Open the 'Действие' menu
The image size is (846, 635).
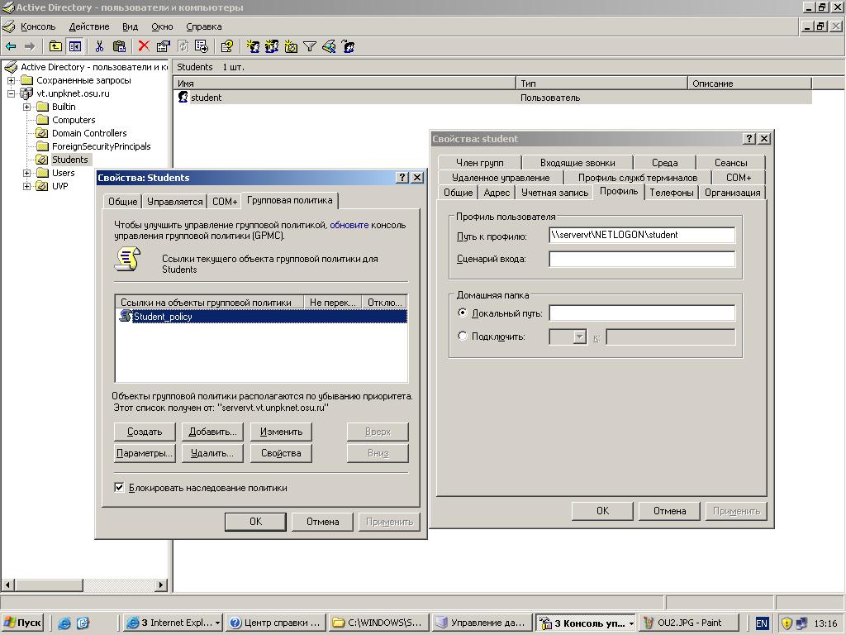pyautogui.click(x=88, y=26)
